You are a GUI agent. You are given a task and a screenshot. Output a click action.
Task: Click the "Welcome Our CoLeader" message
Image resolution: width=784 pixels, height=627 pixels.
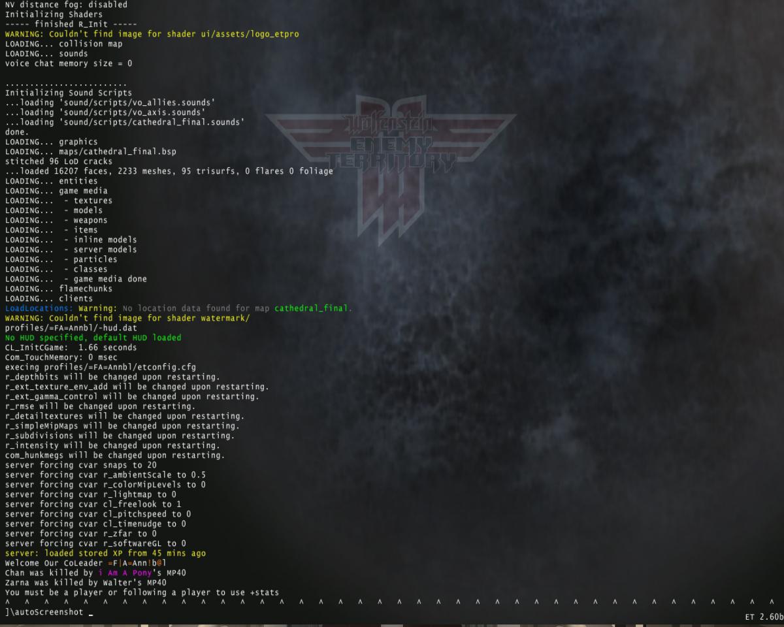click(x=85, y=563)
